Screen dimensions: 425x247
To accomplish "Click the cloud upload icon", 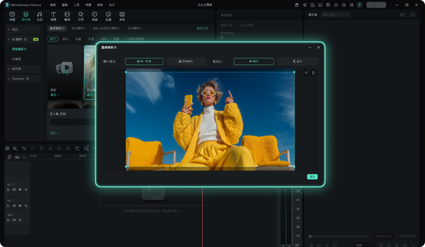I will tap(336, 5).
